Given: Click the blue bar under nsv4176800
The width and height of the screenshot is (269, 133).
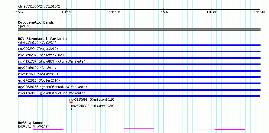Looking at the screenshot, I should (x=139, y=96).
